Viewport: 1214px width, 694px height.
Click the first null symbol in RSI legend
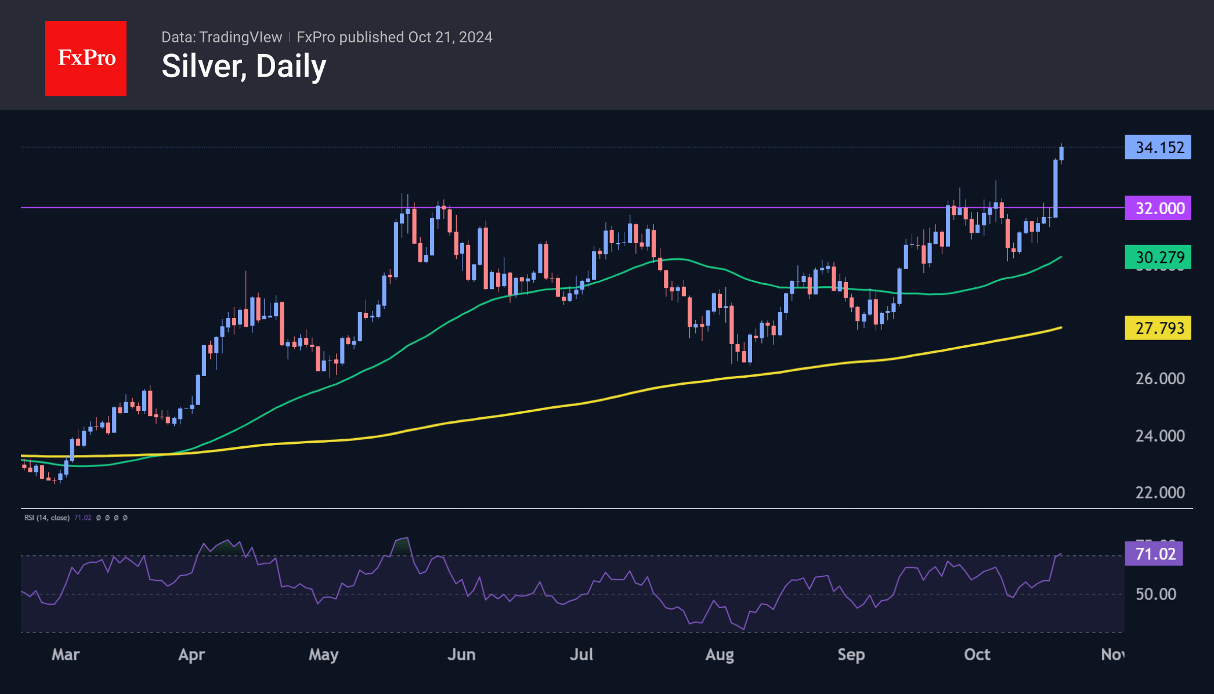(x=99, y=518)
